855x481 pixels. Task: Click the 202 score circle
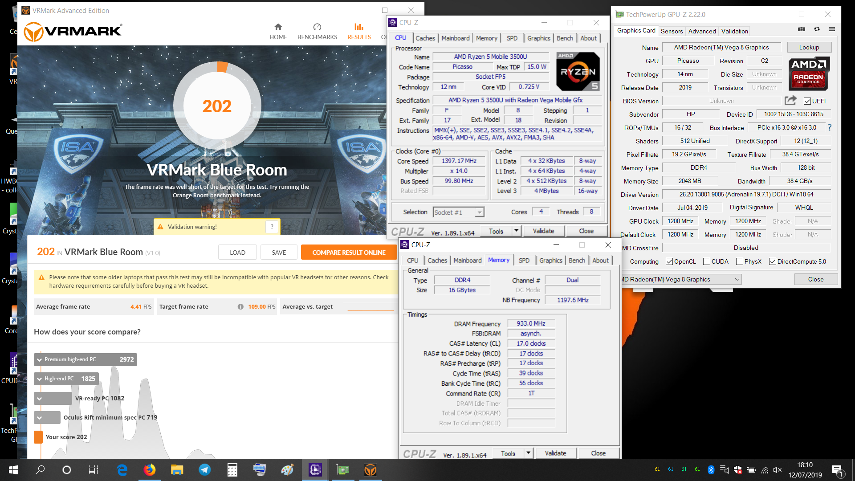(x=217, y=106)
